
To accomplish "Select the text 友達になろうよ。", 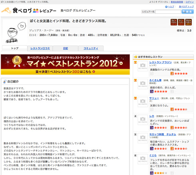I will [159, 105].
